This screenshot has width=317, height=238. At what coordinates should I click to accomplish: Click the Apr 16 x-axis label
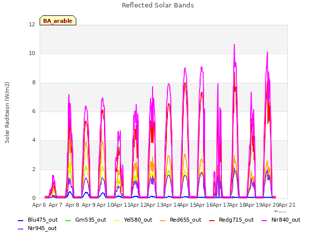[x=204, y=205]
